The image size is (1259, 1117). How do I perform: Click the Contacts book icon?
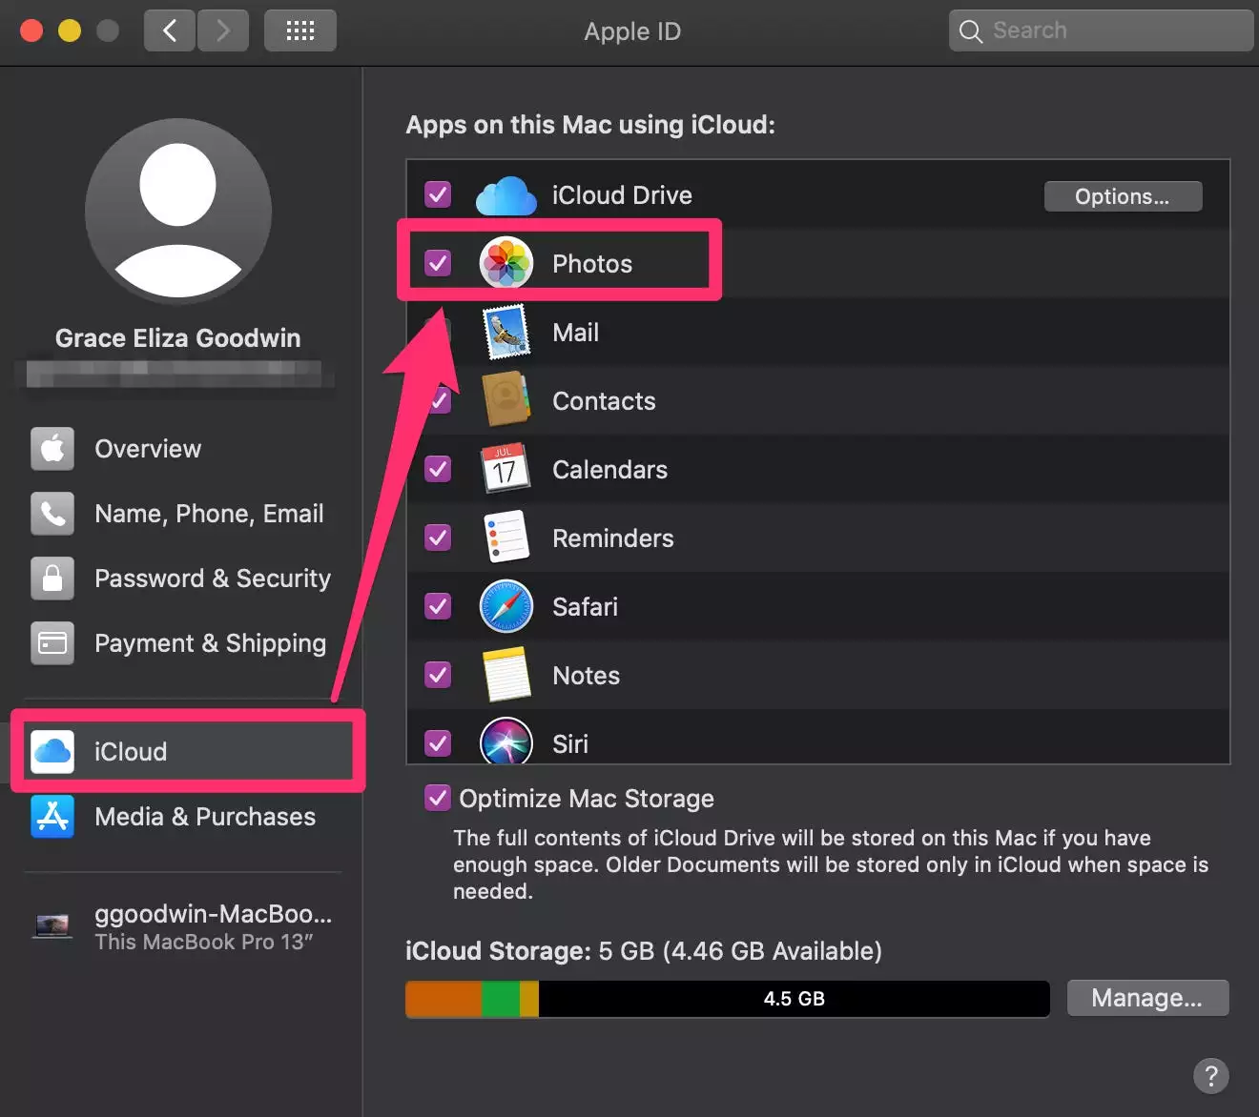tap(506, 400)
